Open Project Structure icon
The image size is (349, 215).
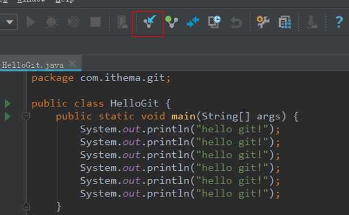click(285, 22)
